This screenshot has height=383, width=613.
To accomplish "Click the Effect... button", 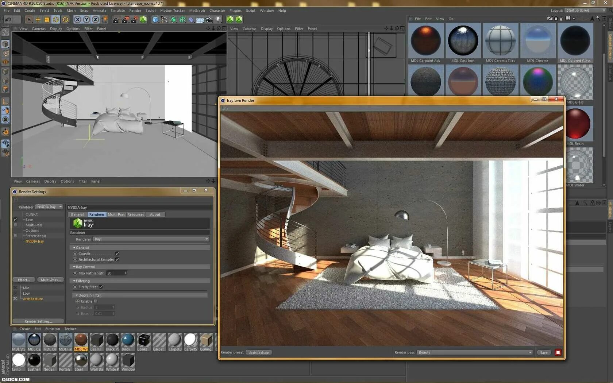I will pos(24,280).
